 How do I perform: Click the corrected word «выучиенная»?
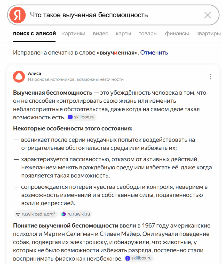pos(117,53)
